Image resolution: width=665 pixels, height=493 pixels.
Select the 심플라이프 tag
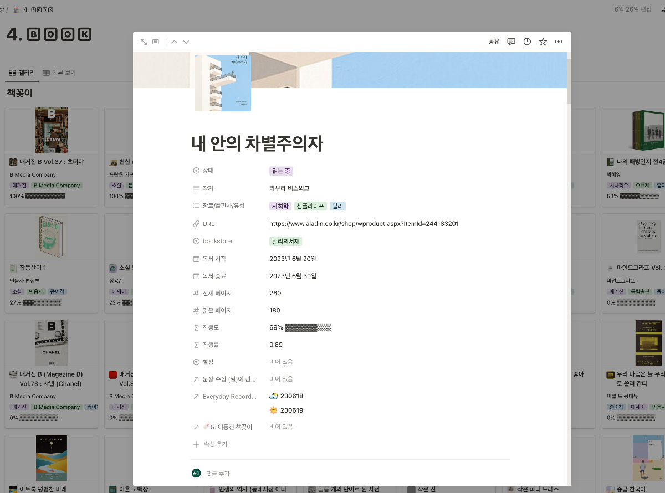(310, 206)
